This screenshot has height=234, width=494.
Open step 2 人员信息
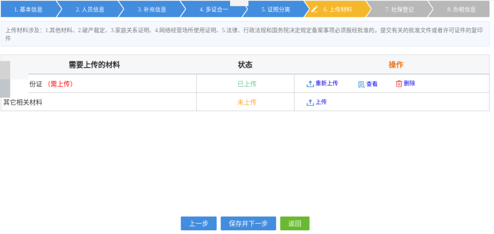[x=90, y=10]
